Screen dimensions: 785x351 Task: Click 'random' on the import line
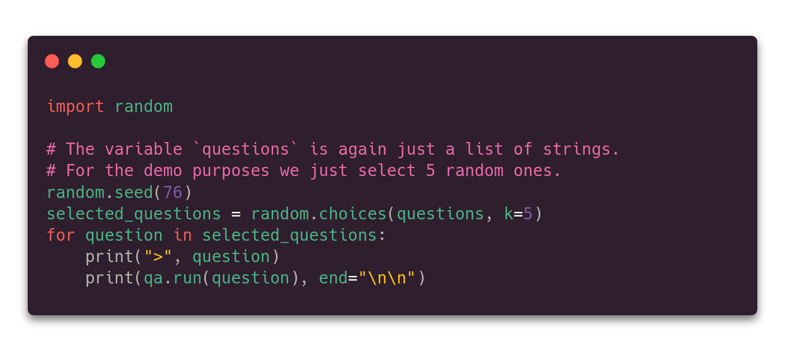click(143, 107)
